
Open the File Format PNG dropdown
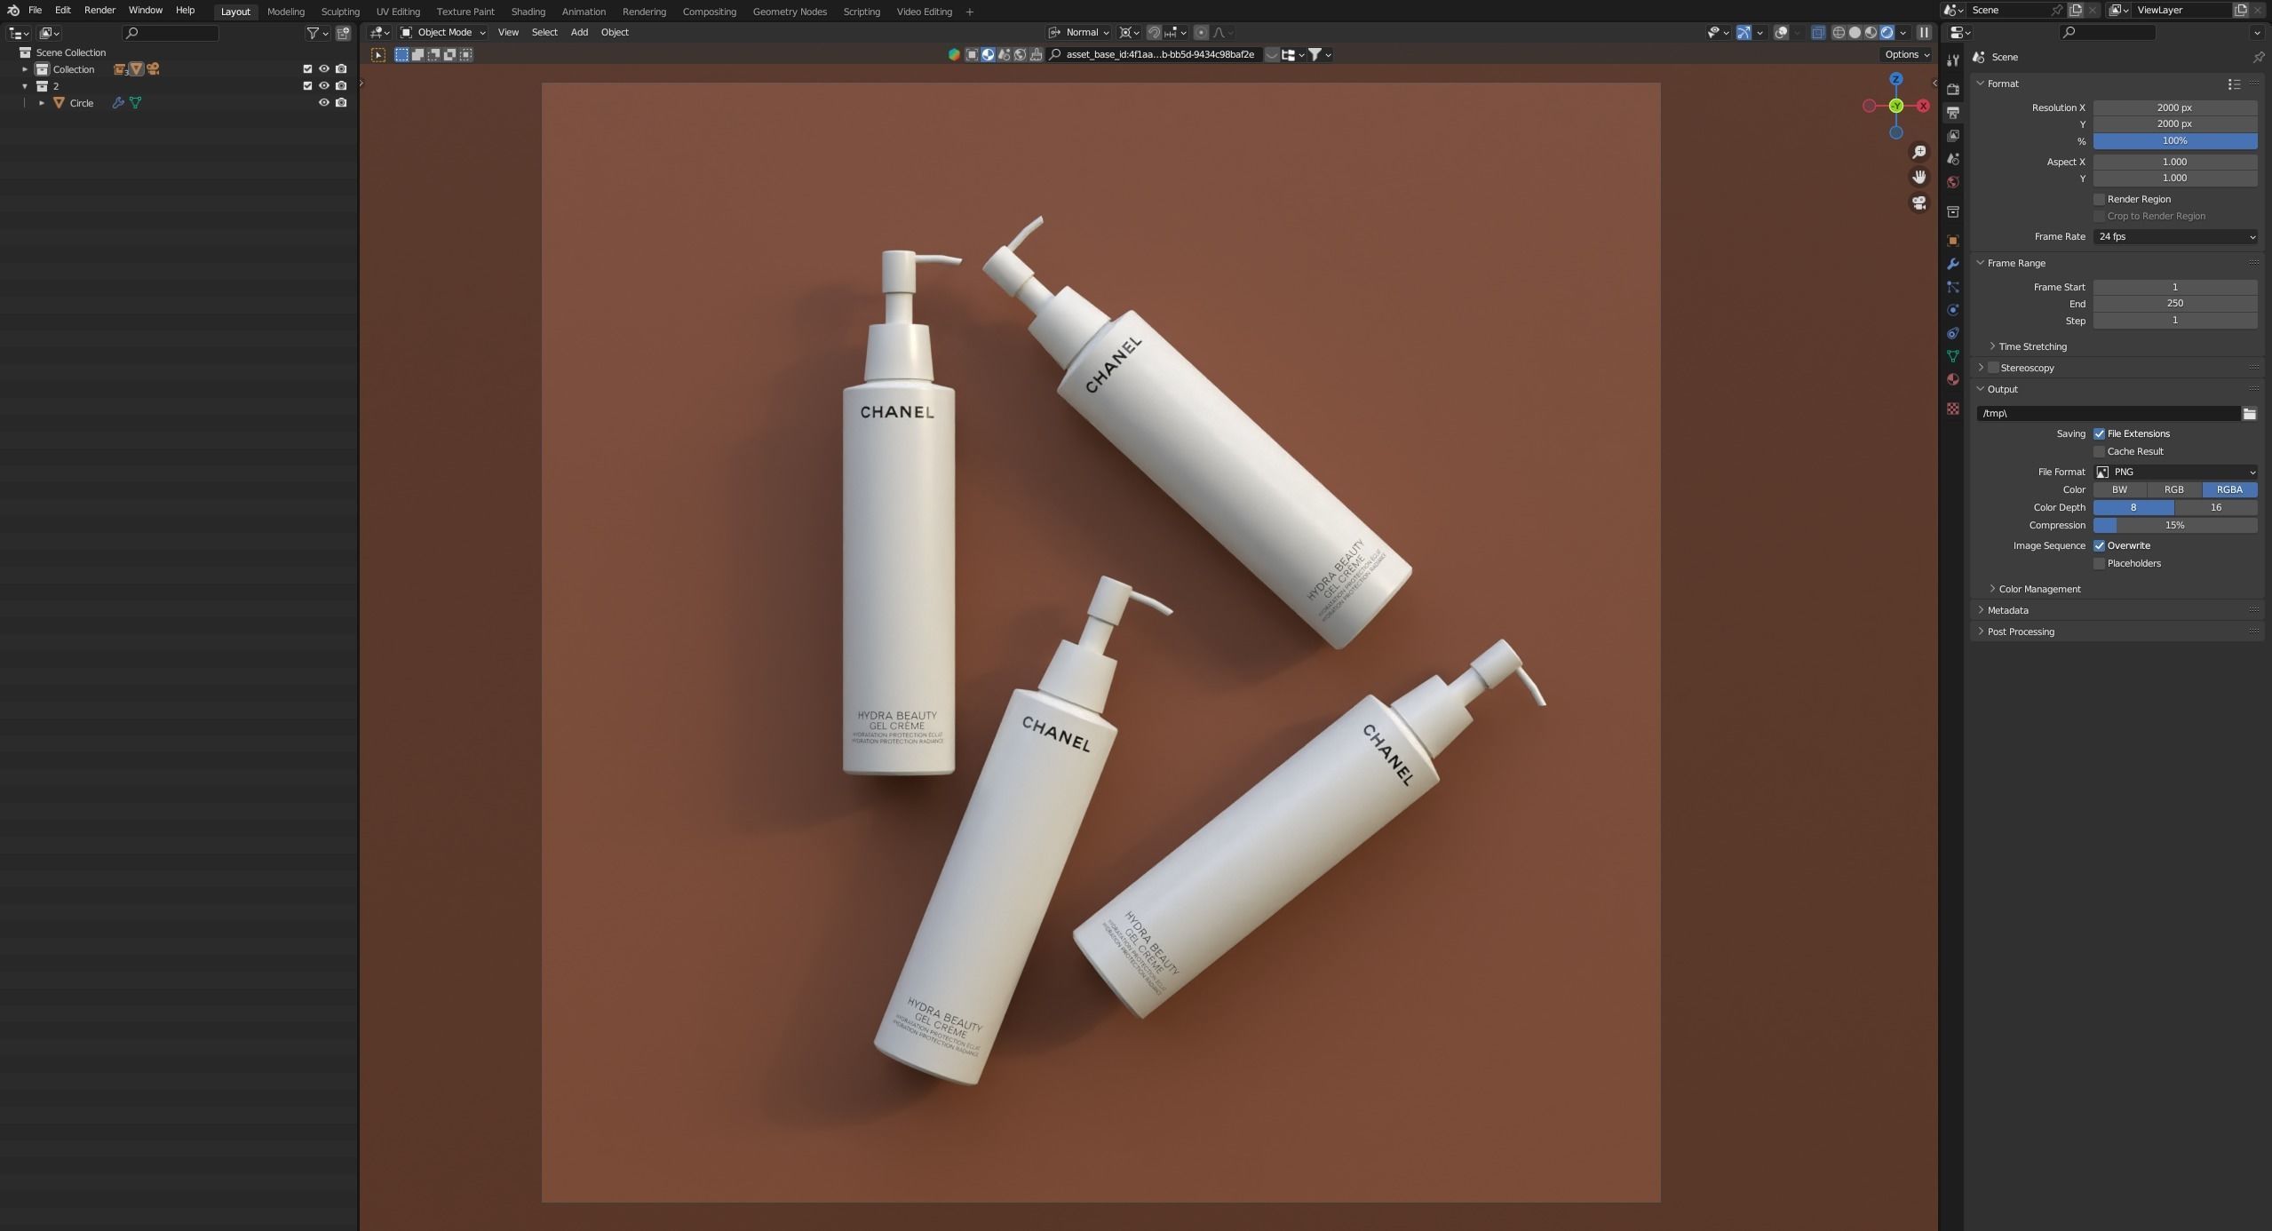tap(2175, 472)
